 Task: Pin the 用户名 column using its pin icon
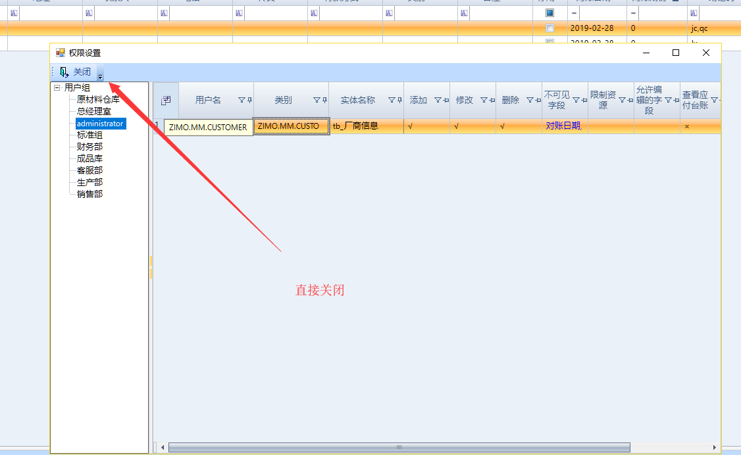[249, 101]
